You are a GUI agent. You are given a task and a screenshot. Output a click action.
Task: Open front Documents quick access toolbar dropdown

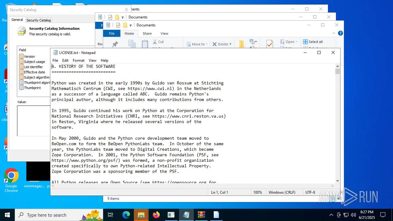[x=130, y=25]
